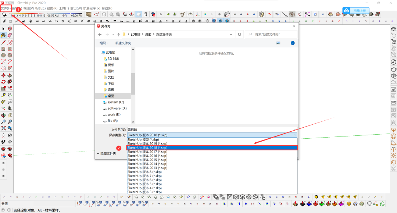397x213 pixels.
Task: Choose SketchUp 版本 3 (*.skp) option
Action: (x=212, y=192)
